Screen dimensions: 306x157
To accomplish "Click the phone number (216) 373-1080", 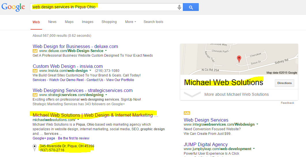I will click(107, 71).
